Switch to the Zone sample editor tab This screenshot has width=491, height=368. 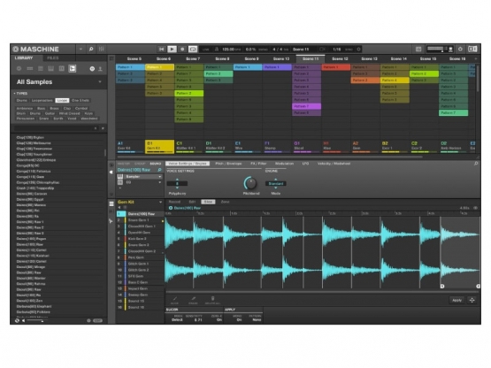(x=225, y=202)
